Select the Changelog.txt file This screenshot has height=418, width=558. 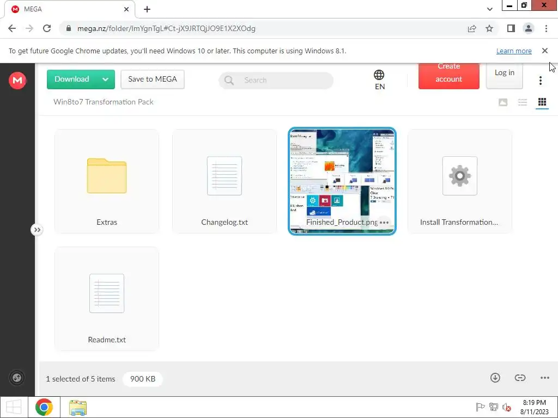tap(225, 182)
